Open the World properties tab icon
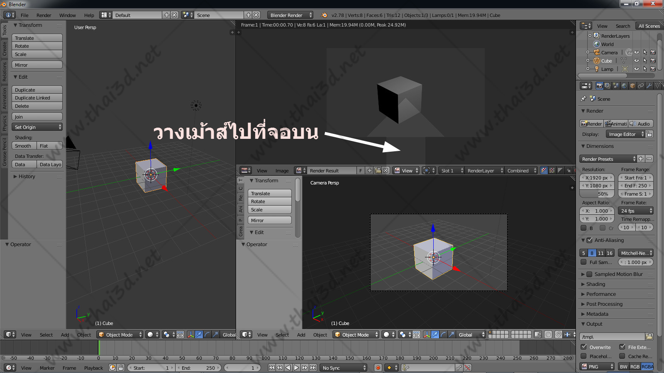664x373 pixels. pyautogui.click(x=624, y=86)
